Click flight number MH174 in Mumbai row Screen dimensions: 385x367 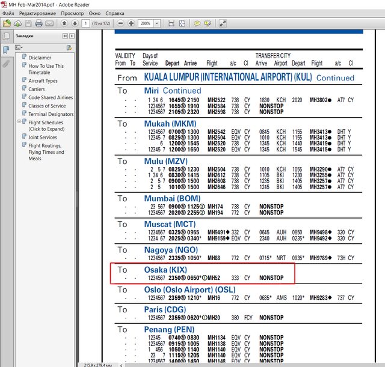215,207
